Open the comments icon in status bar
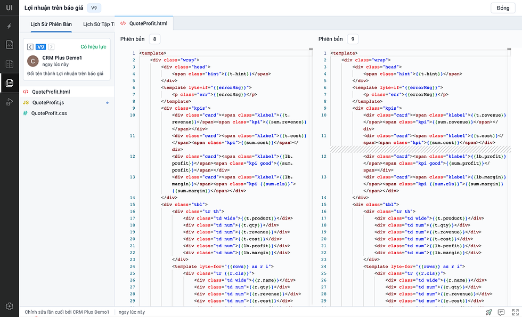Viewport: 522px width, 317px height. [x=501, y=312]
